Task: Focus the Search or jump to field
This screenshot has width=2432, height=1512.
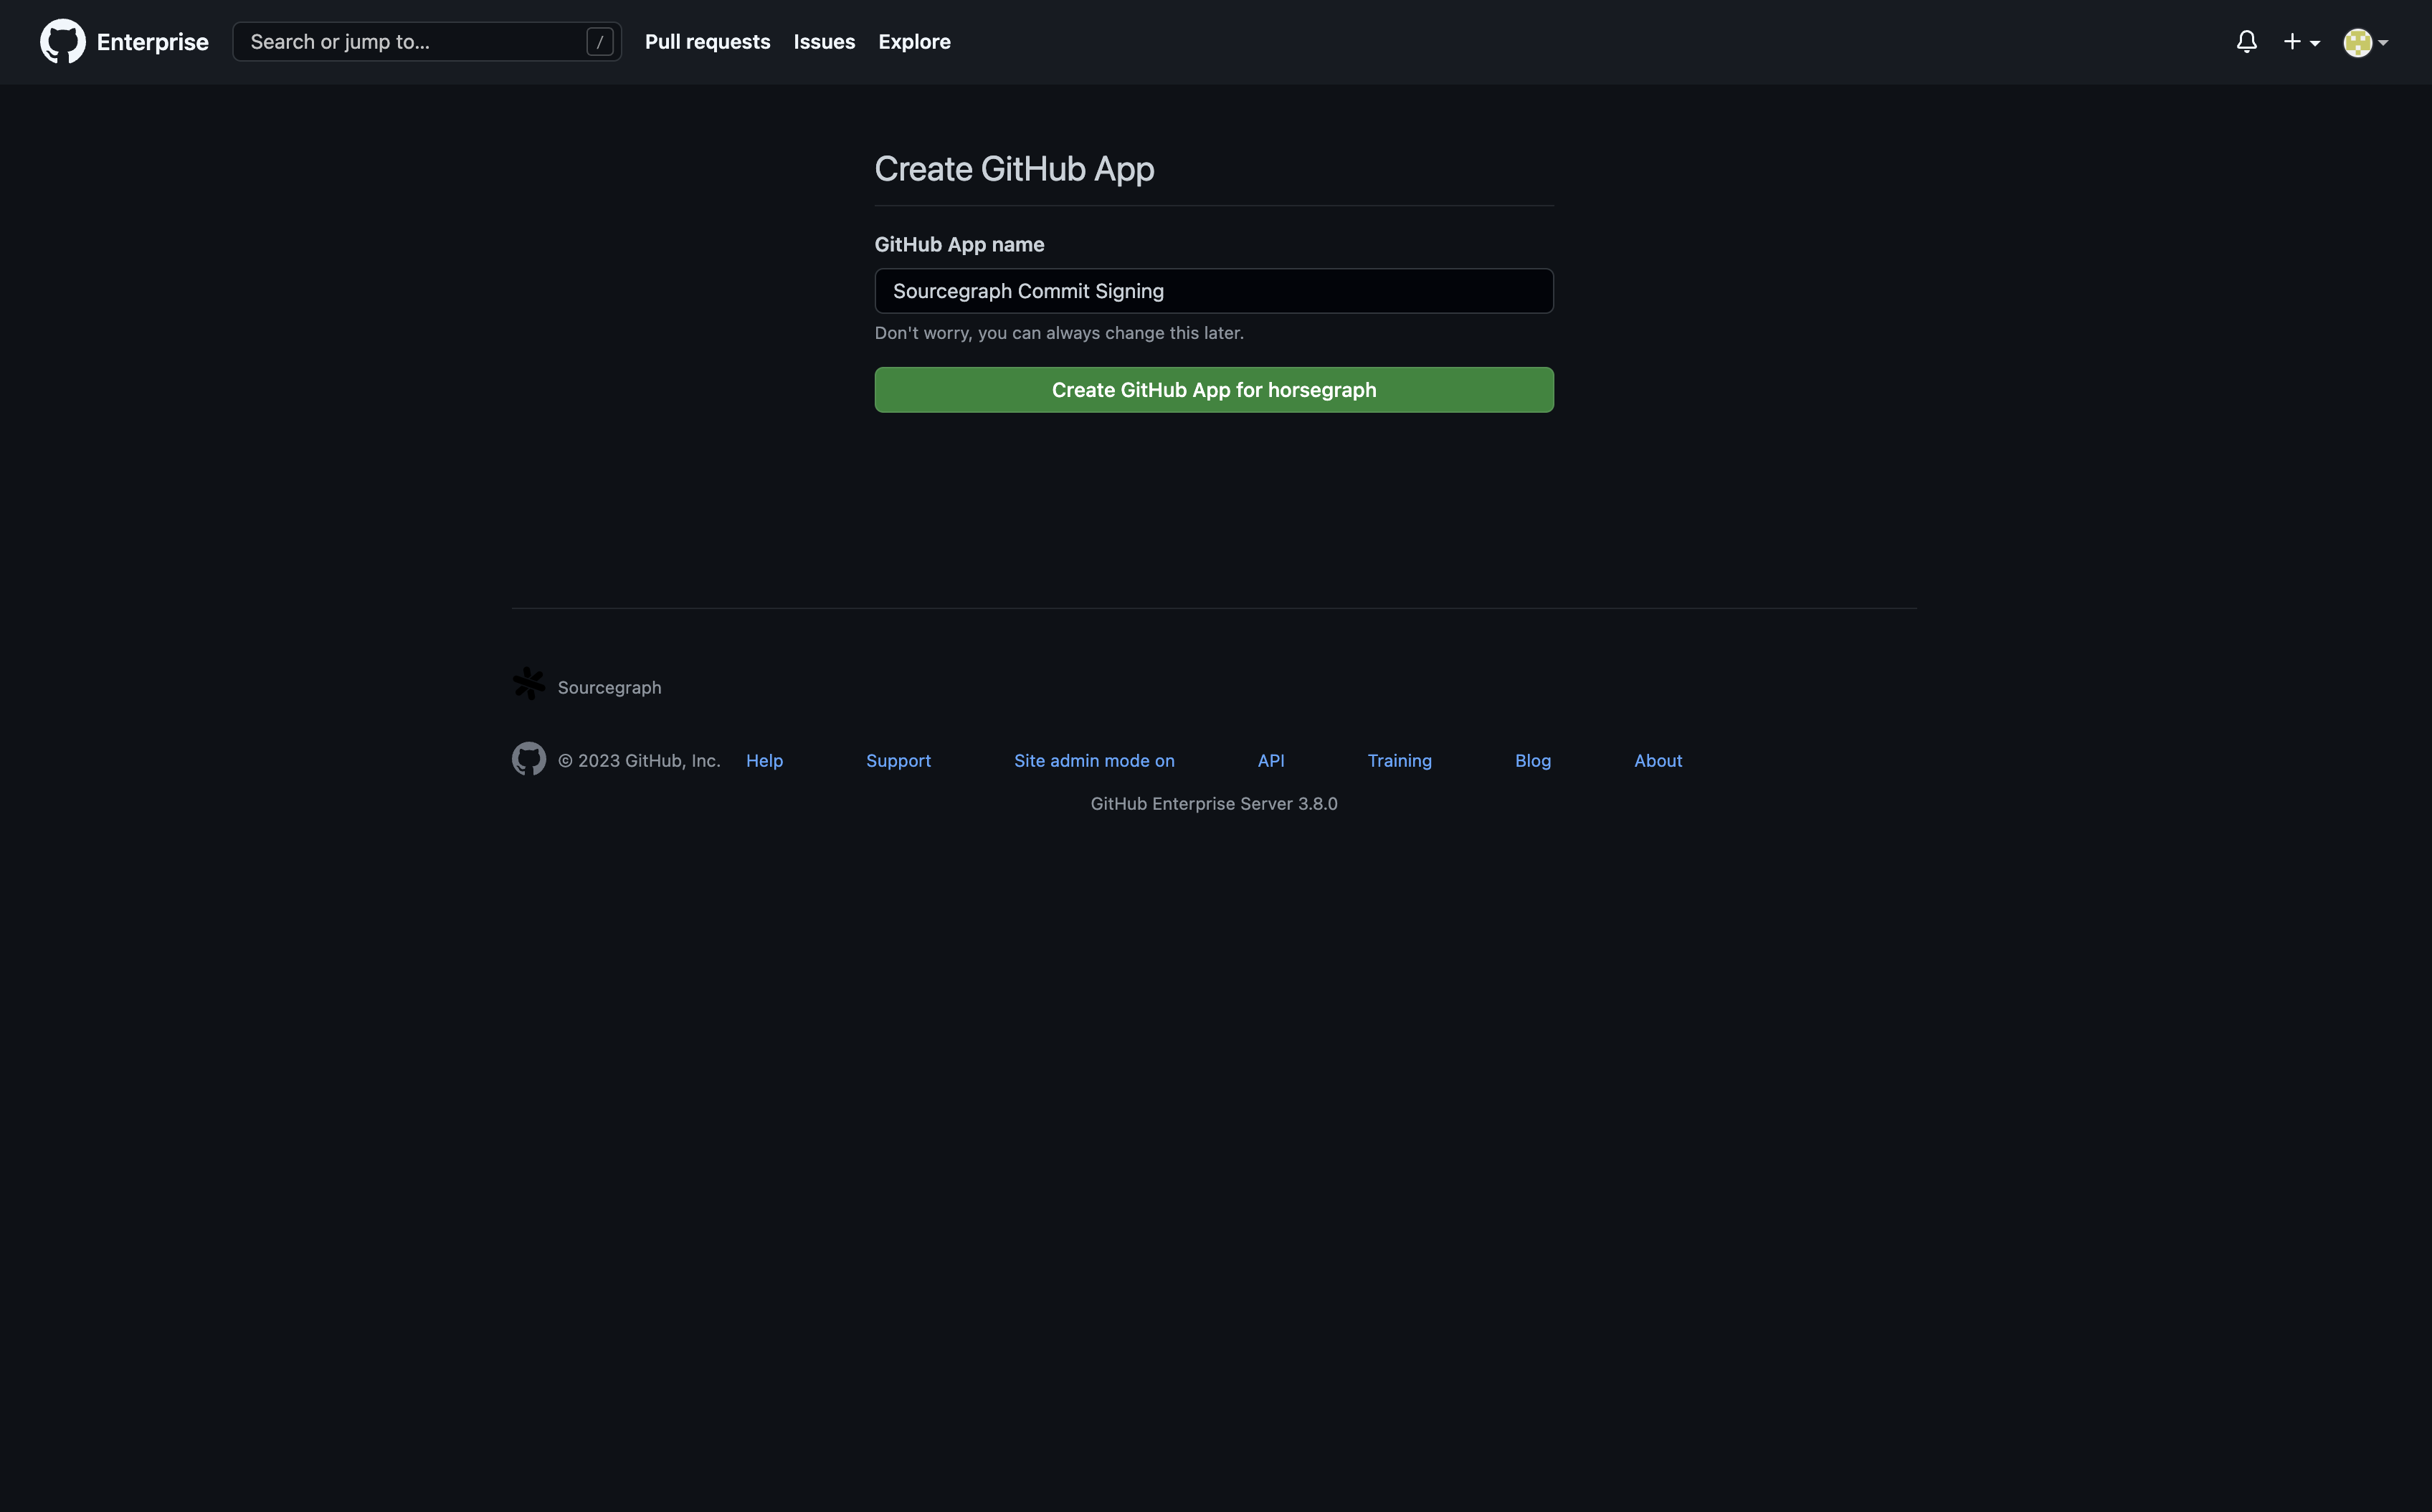Action: [427, 42]
